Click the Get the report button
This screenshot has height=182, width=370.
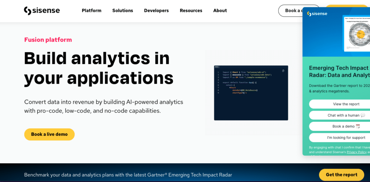coord(341,175)
